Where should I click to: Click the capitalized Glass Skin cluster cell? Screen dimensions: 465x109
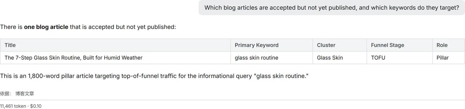point(340,58)
